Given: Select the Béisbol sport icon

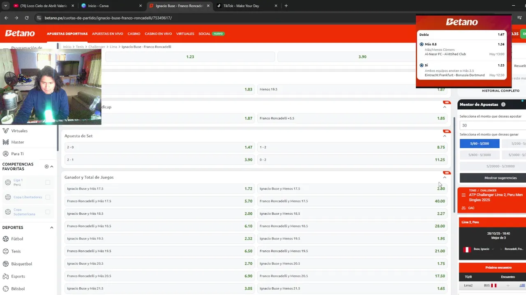Looking at the screenshot, I should (x=5, y=289).
